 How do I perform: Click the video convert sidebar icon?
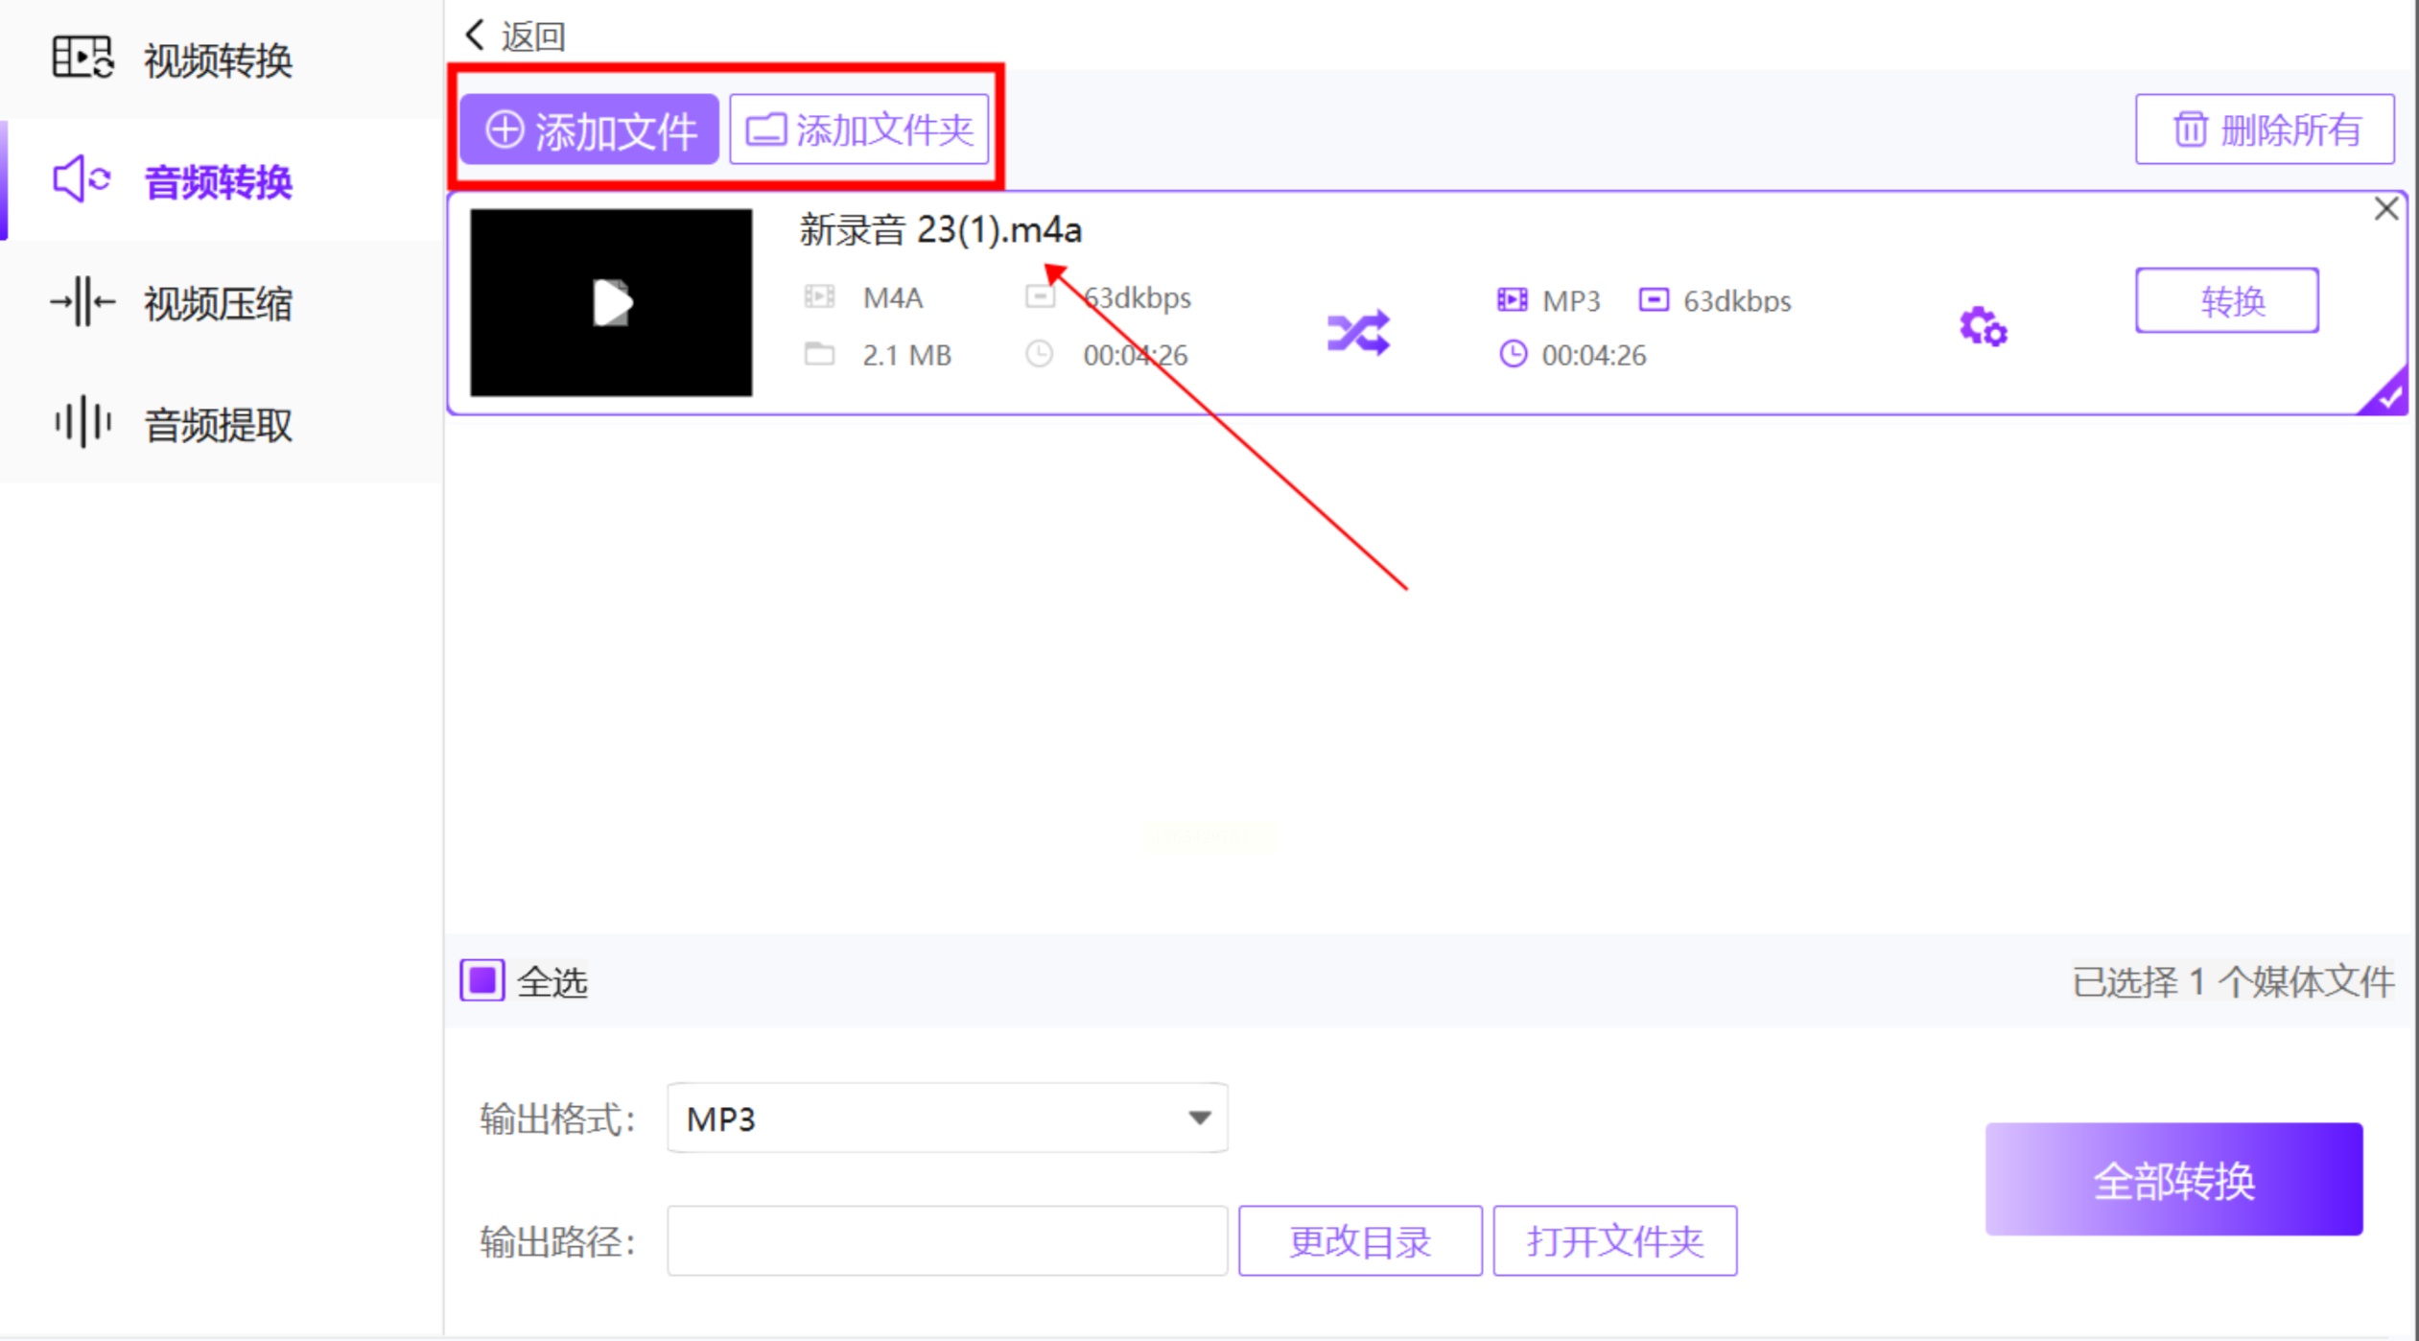pos(82,58)
